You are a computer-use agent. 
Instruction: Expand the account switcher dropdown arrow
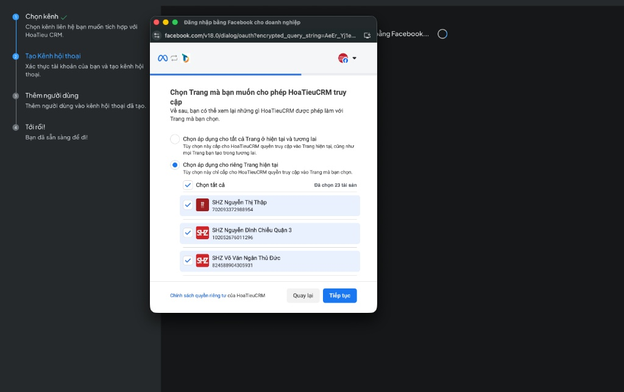[x=355, y=58]
